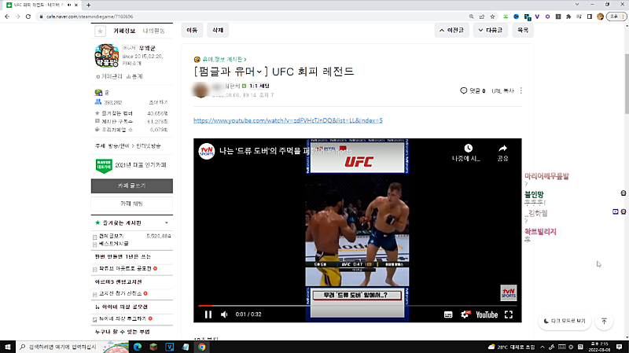Open the YouTube watch URL link

[x=288, y=120]
